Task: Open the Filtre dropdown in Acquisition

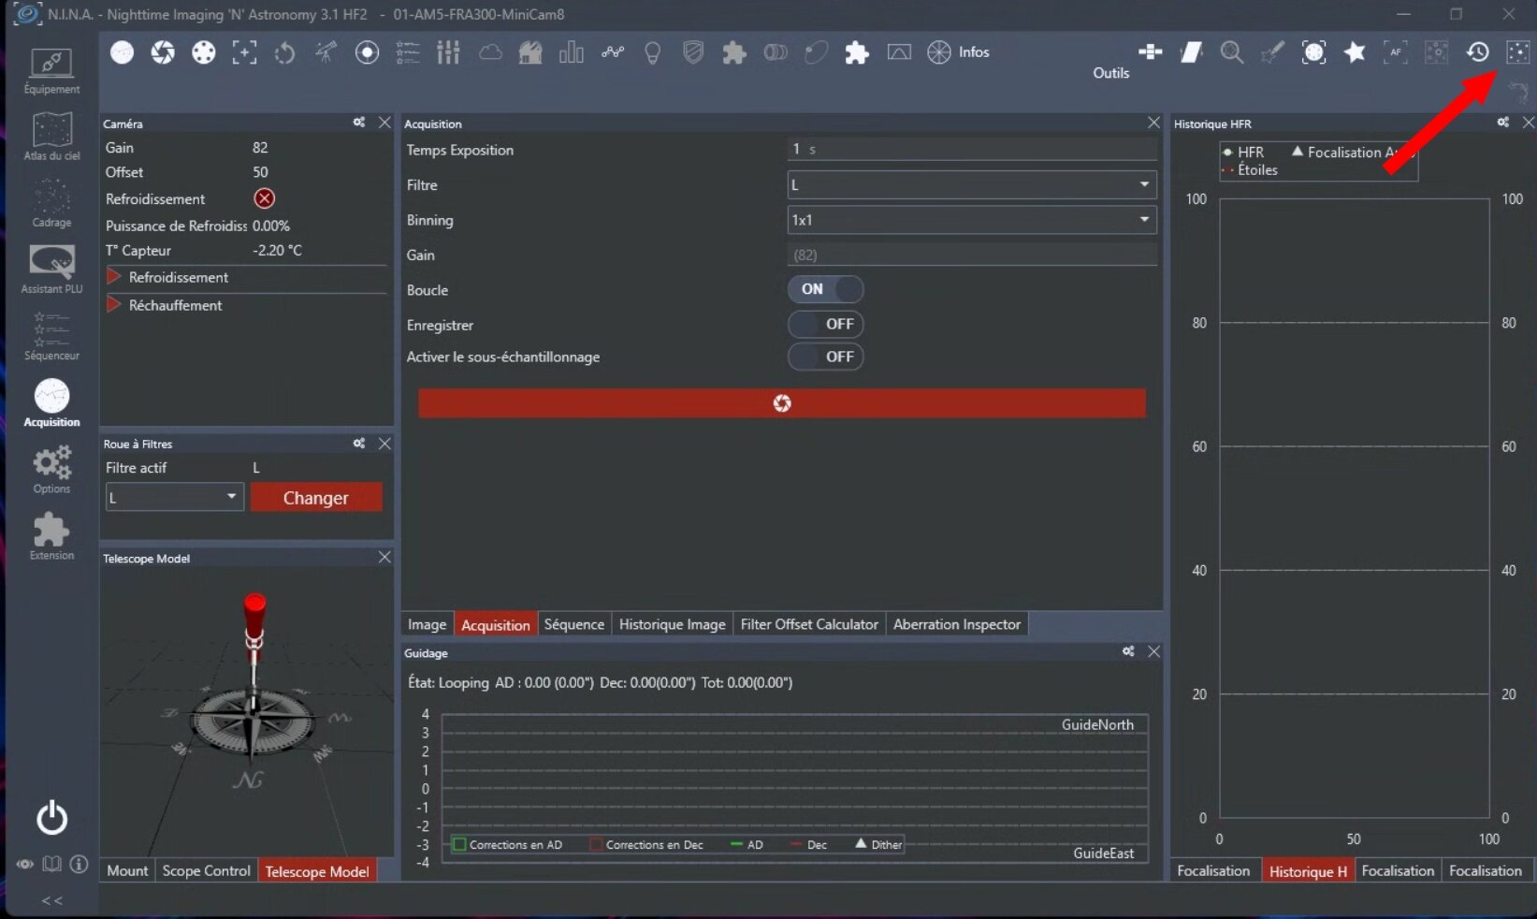Action: click(x=971, y=185)
